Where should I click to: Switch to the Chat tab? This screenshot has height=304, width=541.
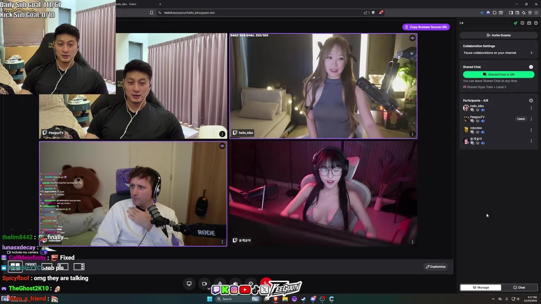click(x=519, y=288)
